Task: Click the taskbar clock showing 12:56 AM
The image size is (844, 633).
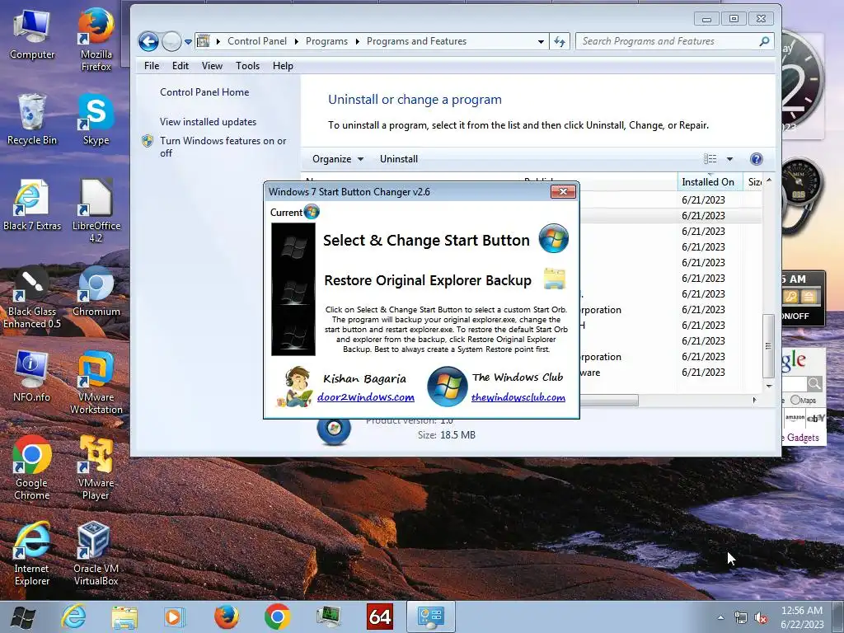Action: tap(802, 617)
